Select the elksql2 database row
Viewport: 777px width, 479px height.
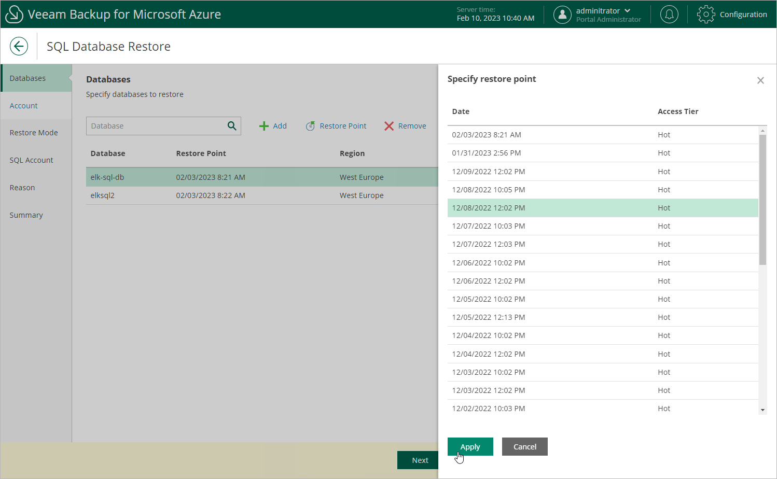pyautogui.click(x=262, y=195)
